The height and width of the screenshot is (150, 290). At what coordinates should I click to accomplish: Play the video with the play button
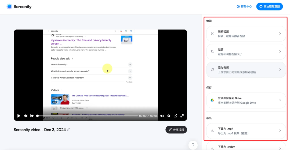pyautogui.click(x=19, y=116)
